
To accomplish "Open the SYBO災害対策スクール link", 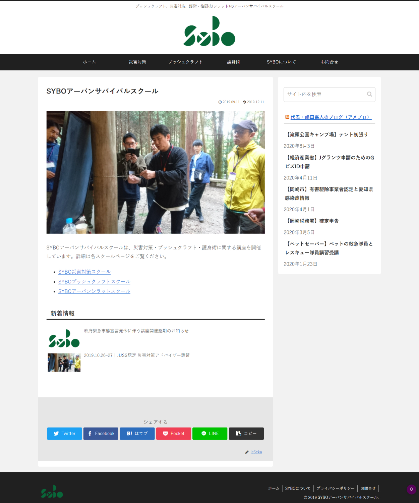I will [x=84, y=272].
